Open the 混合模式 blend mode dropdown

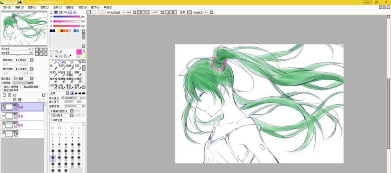(x=31, y=78)
